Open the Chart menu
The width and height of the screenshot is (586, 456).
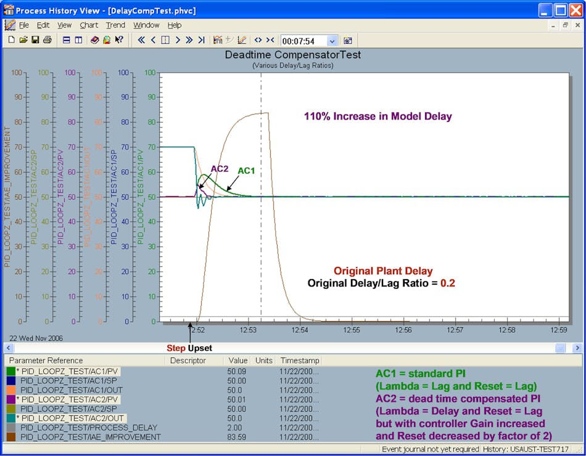(x=89, y=25)
